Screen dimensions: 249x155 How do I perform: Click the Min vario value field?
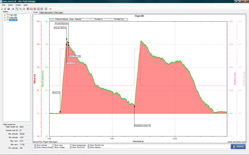(25, 145)
